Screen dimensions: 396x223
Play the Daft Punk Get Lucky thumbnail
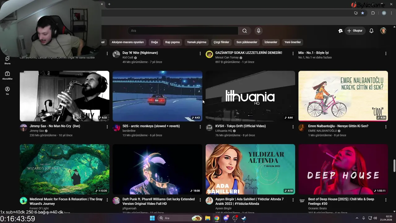[x=157, y=169]
